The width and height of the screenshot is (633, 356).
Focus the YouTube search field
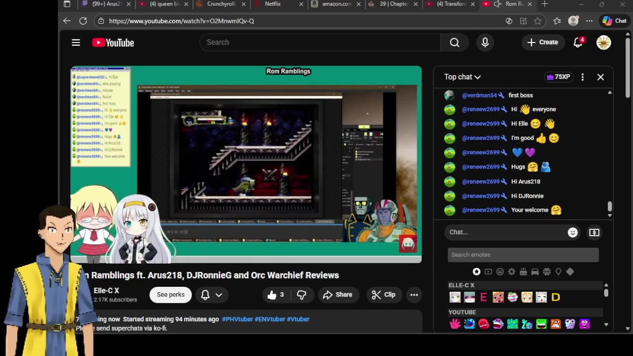tap(320, 43)
